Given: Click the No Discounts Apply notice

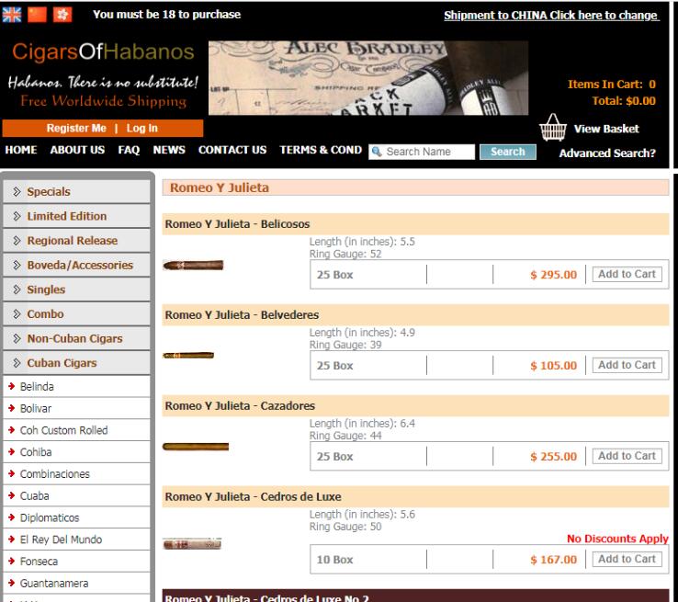Looking at the screenshot, I should 617,539.
